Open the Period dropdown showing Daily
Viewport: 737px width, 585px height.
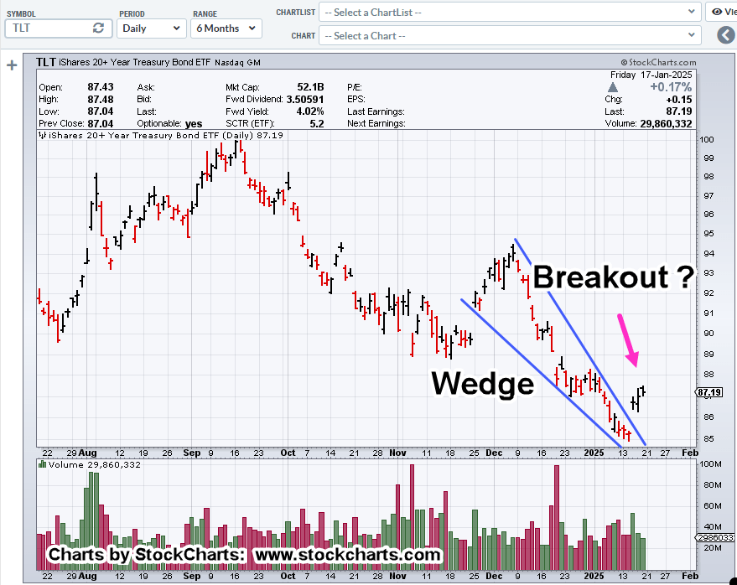152,28
